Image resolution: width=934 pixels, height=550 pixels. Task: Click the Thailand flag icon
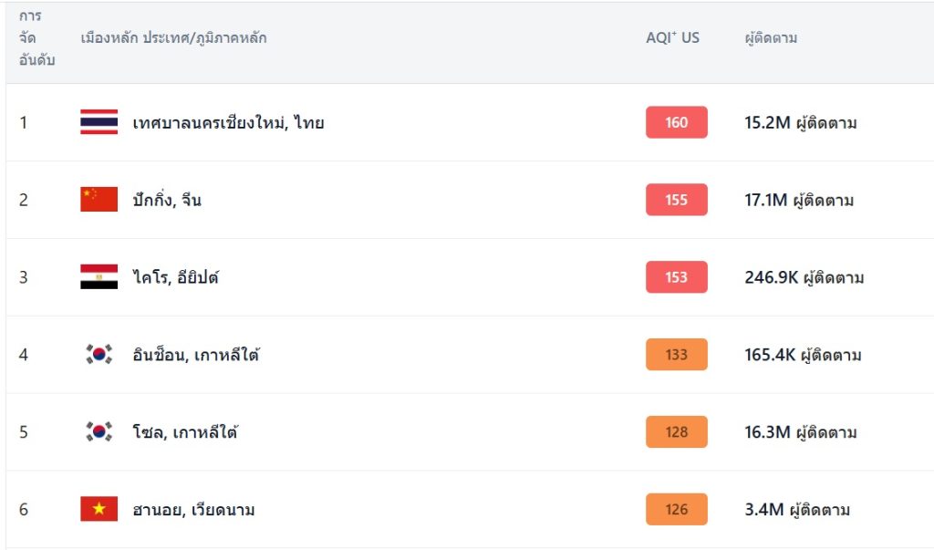pos(99,122)
